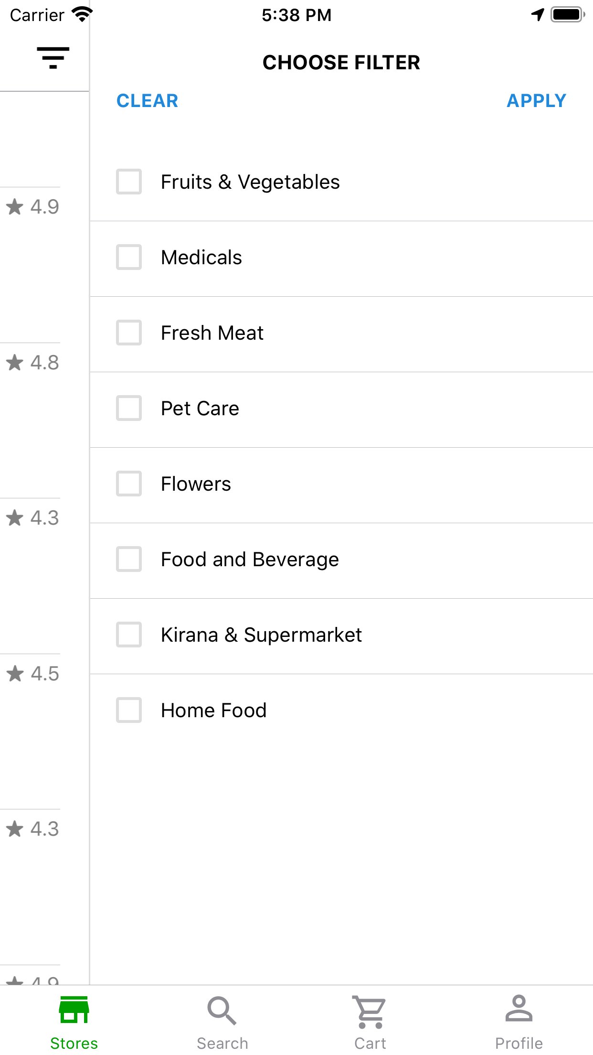This screenshot has height=1055, width=593.
Task: Go to the Profile person icon
Action: (x=519, y=1009)
